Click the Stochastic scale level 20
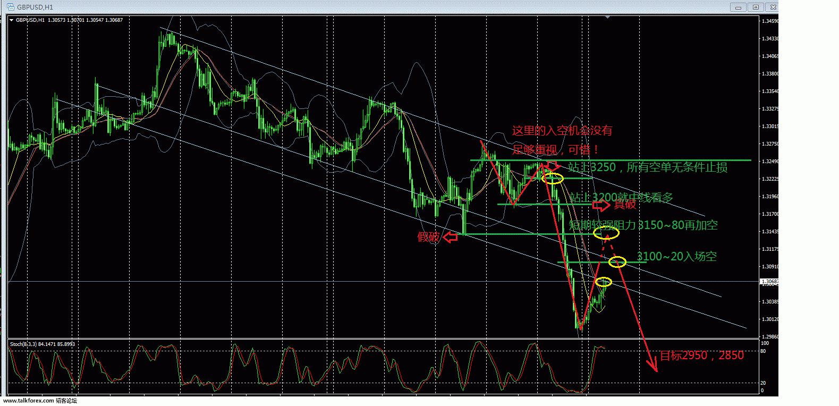The height and width of the screenshot is (406, 839). click(764, 383)
